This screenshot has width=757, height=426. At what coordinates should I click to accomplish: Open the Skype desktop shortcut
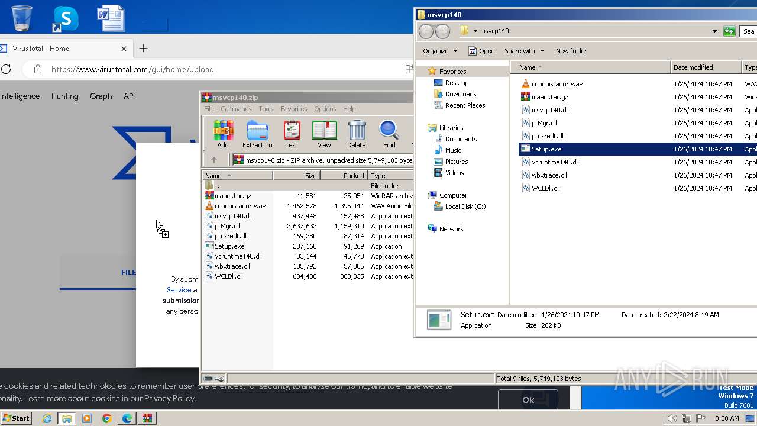tap(65, 18)
